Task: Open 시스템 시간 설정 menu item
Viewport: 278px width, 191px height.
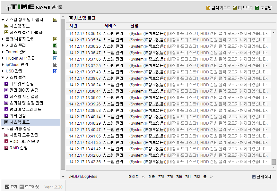Action: (24, 96)
